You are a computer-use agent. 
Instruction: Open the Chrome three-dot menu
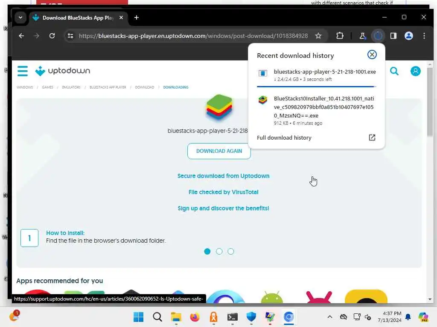pyautogui.click(x=424, y=36)
